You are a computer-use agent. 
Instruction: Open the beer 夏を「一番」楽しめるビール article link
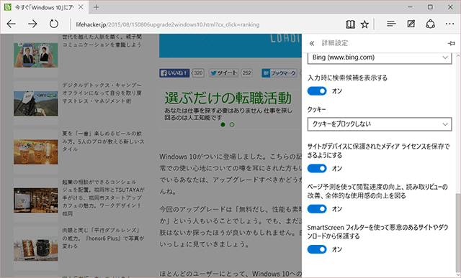103,142
